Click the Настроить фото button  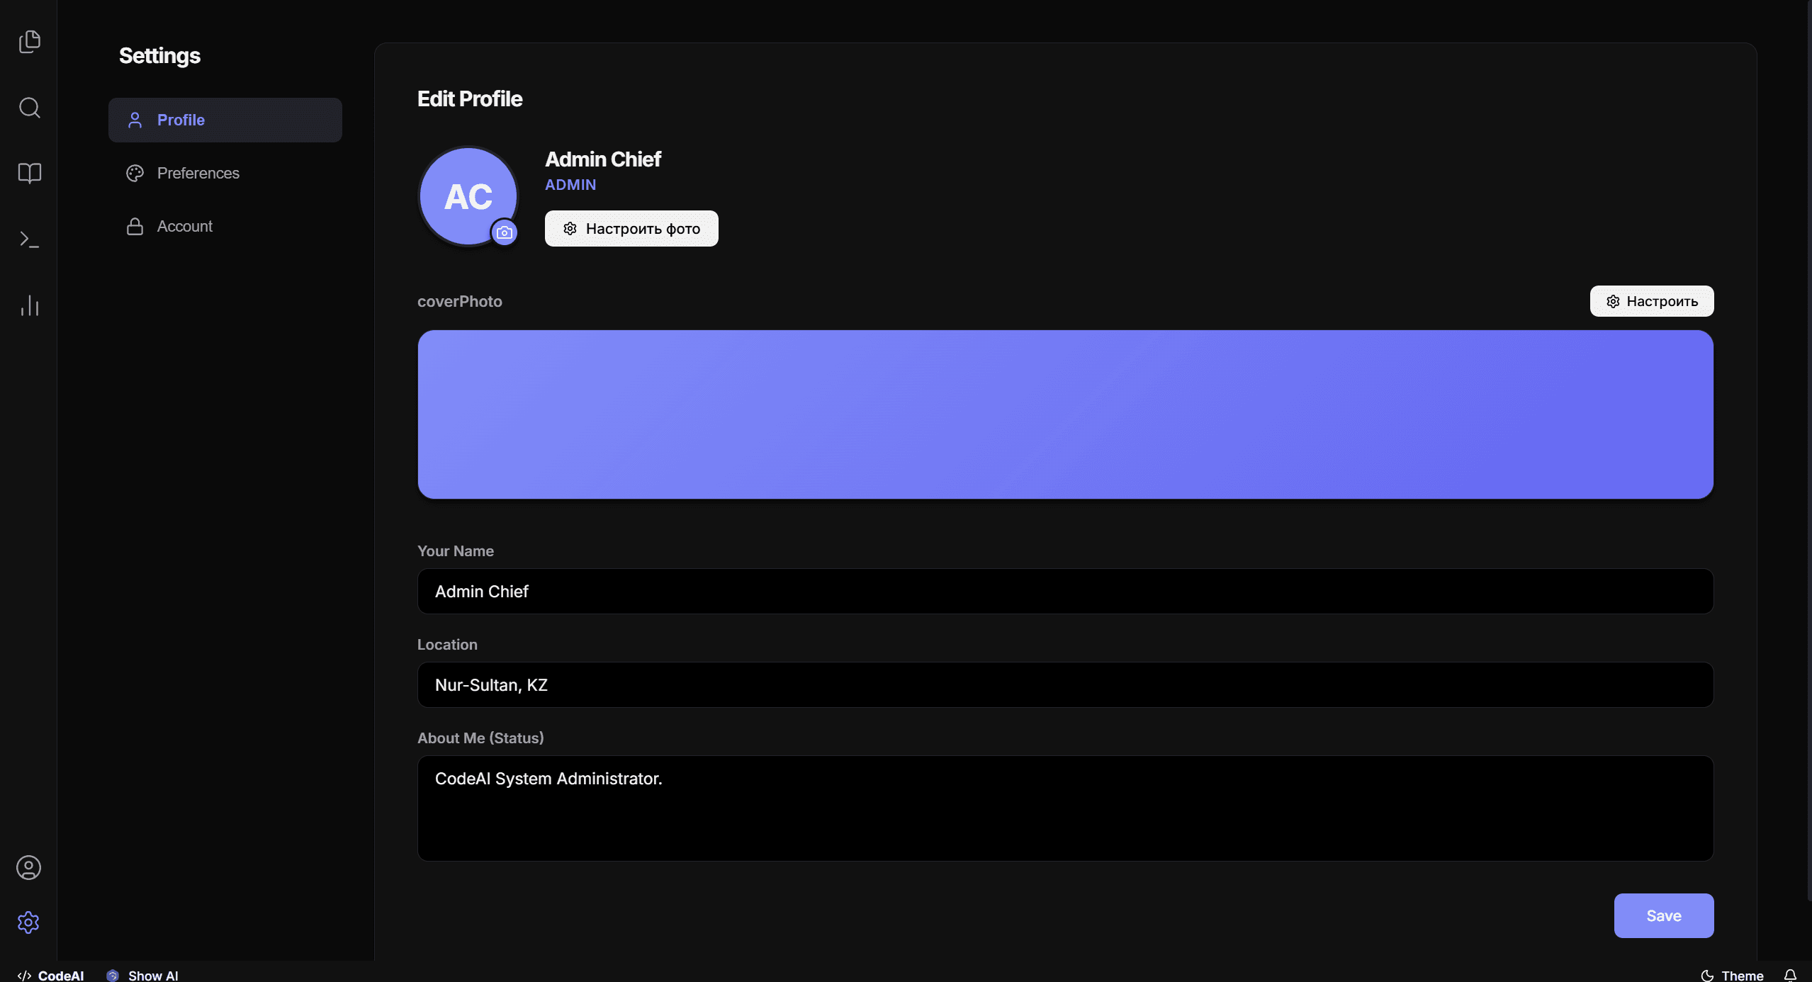click(x=631, y=228)
